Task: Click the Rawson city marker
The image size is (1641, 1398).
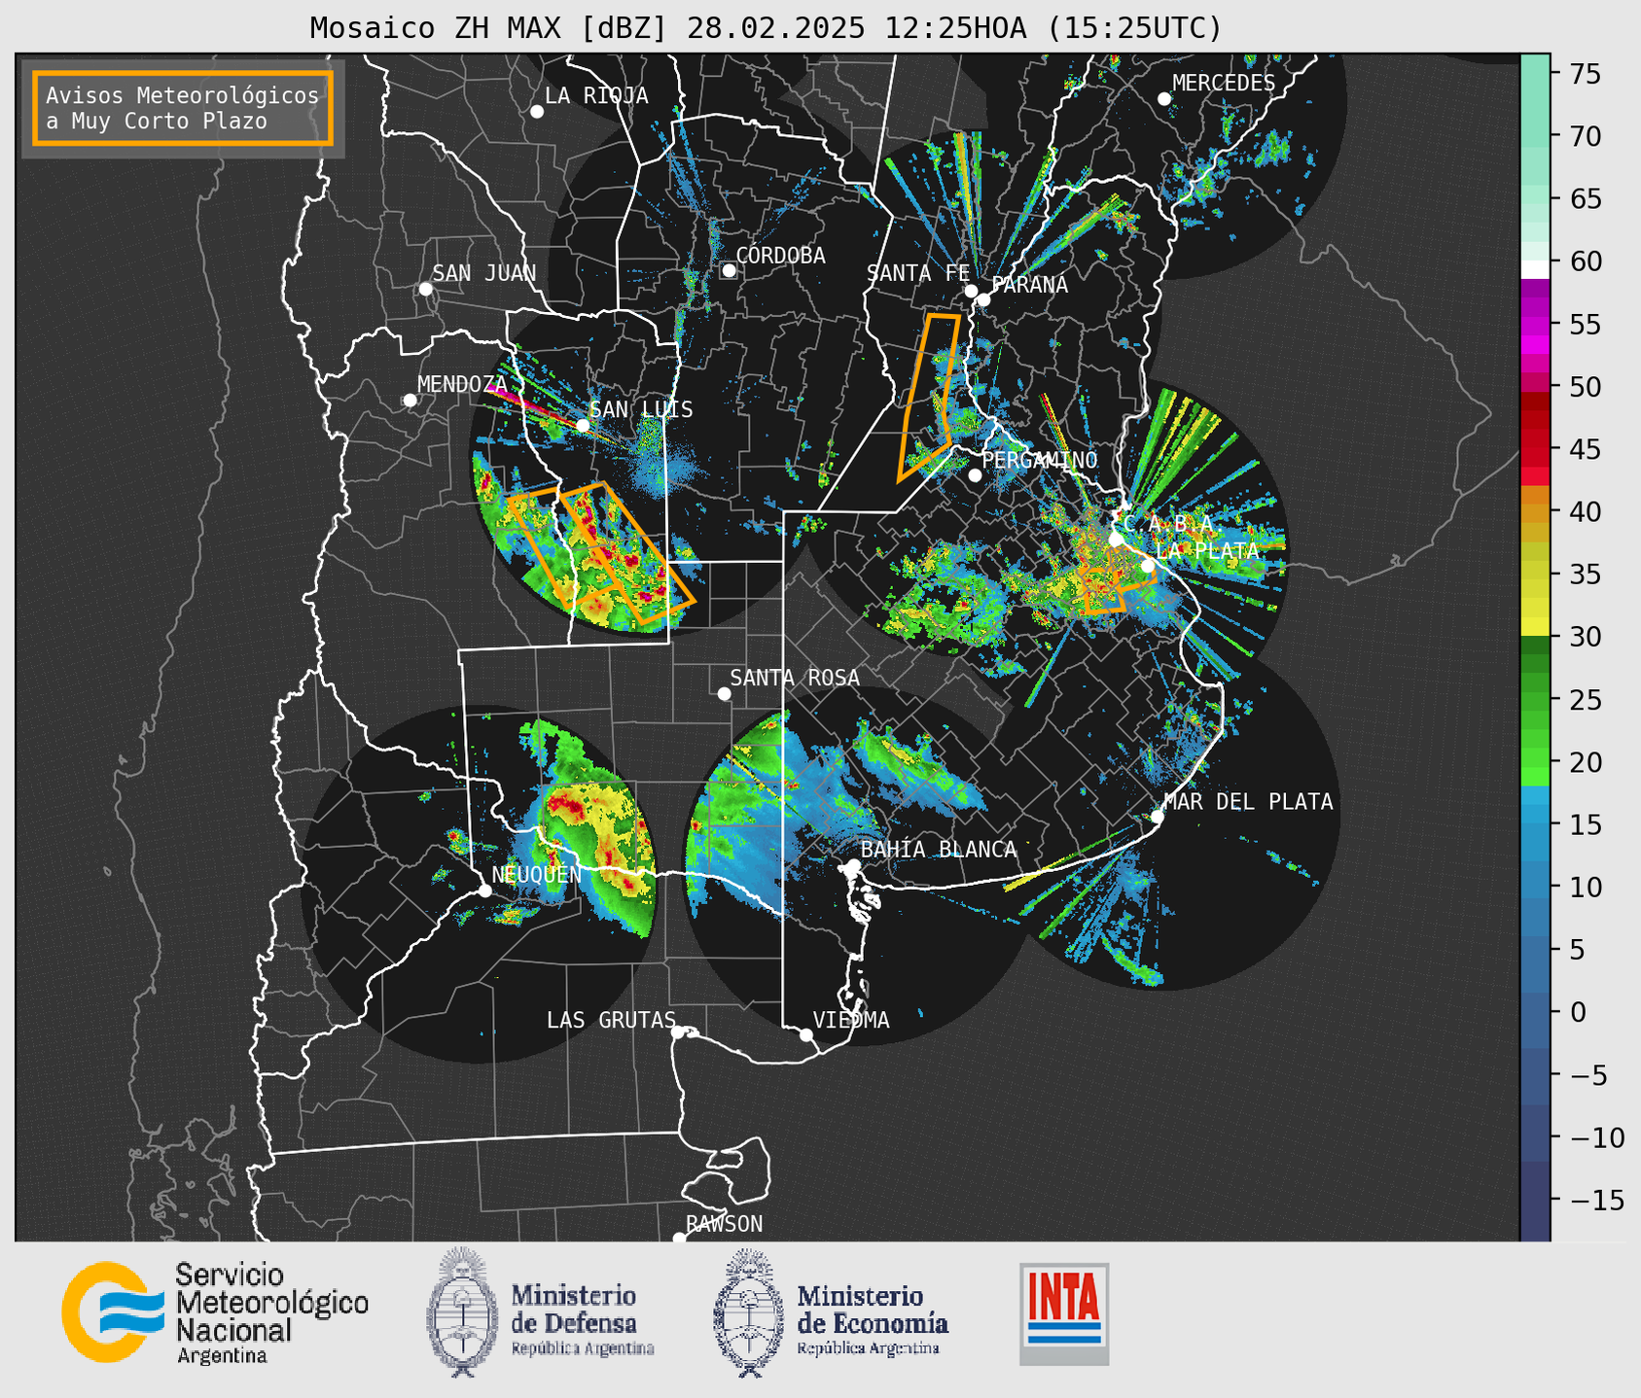Action: click(679, 1238)
